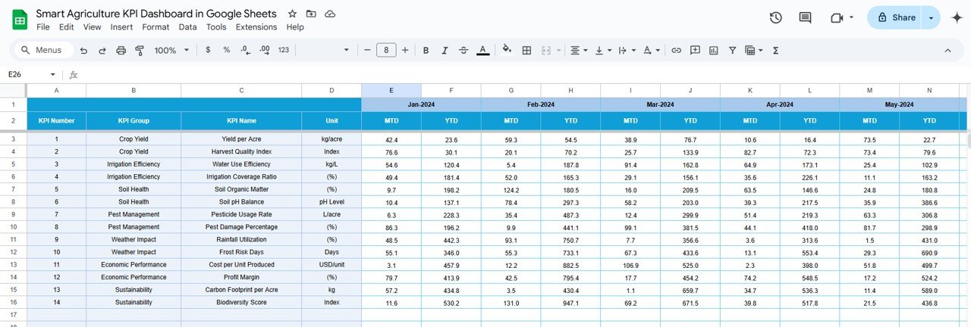Open the File menu
Screen dimensions: 971x327
coord(43,26)
